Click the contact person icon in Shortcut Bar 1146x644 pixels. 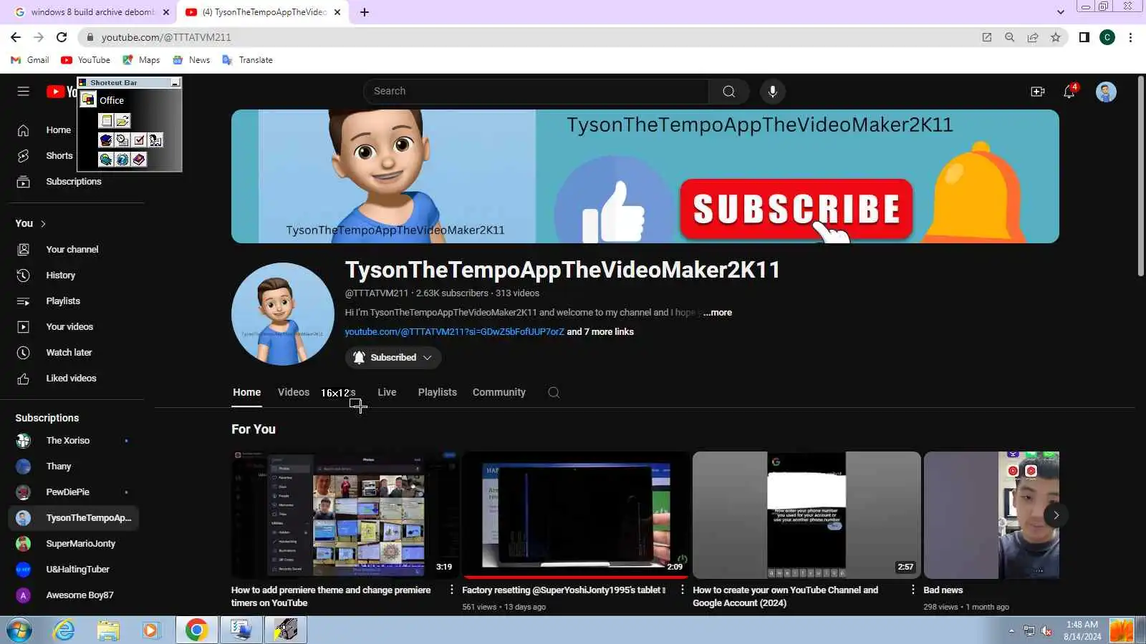(155, 140)
